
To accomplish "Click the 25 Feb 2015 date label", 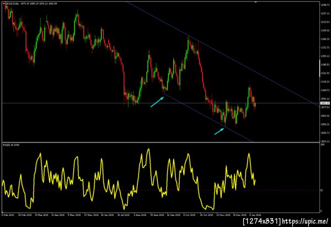I will [x=25, y=215].
